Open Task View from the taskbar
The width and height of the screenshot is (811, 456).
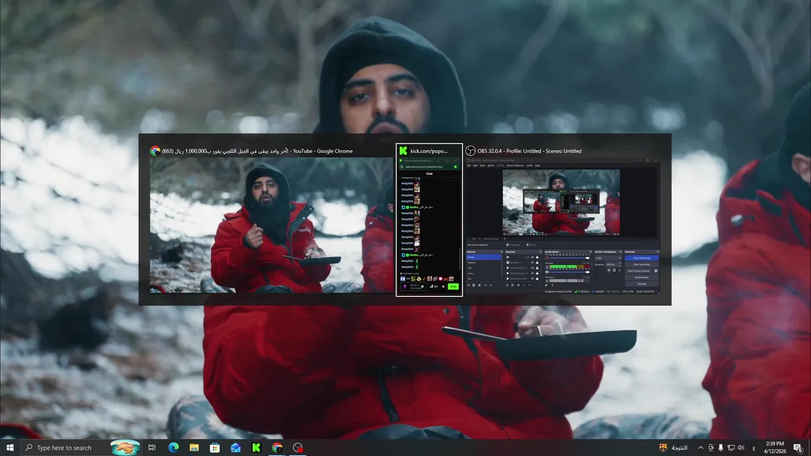click(x=152, y=448)
